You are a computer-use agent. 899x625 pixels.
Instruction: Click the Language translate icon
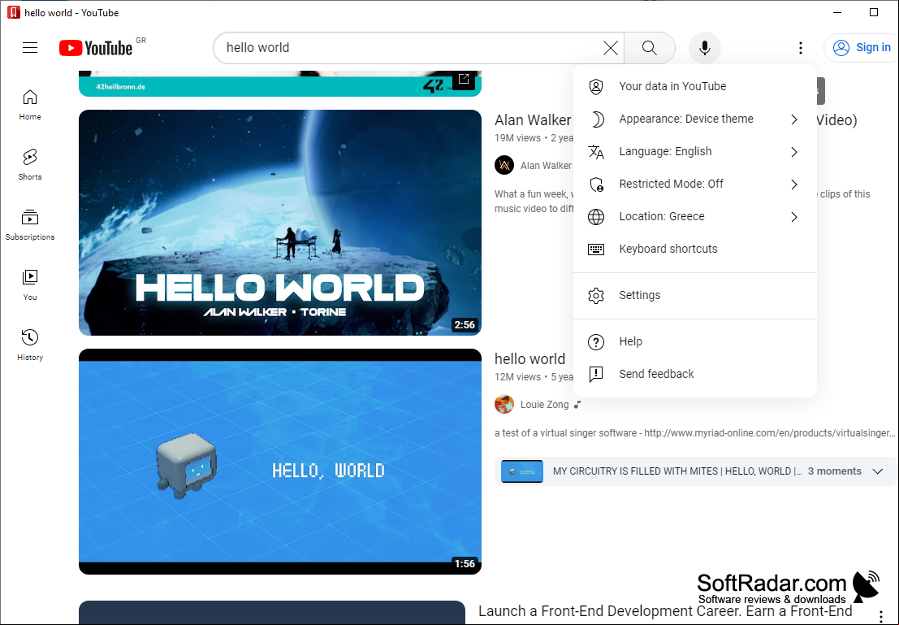(x=596, y=152)
